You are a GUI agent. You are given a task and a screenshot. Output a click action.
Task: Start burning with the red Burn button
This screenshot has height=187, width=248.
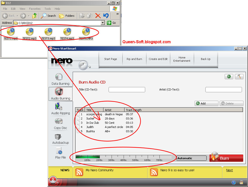pos(226,158)
